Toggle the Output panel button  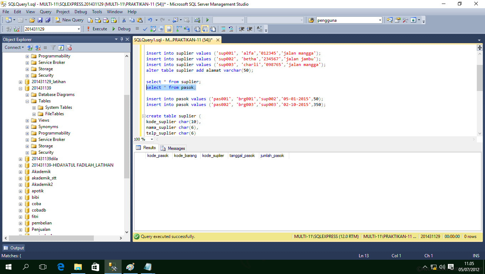tap(14, 248)
